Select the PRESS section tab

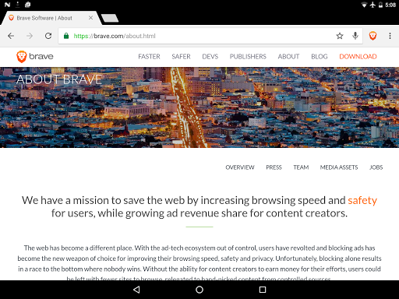274,167
